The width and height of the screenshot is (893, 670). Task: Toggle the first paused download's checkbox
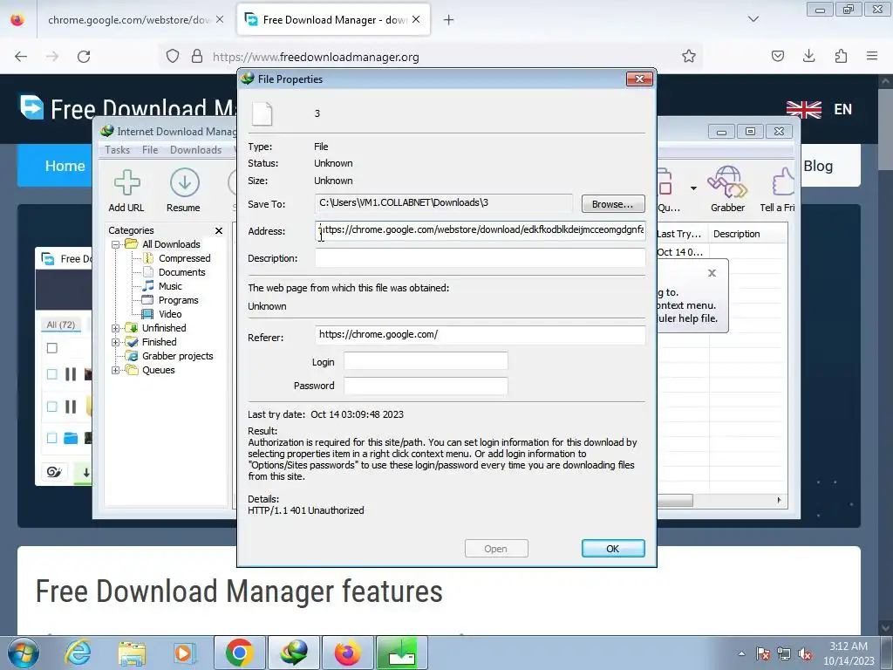point(51,374)
